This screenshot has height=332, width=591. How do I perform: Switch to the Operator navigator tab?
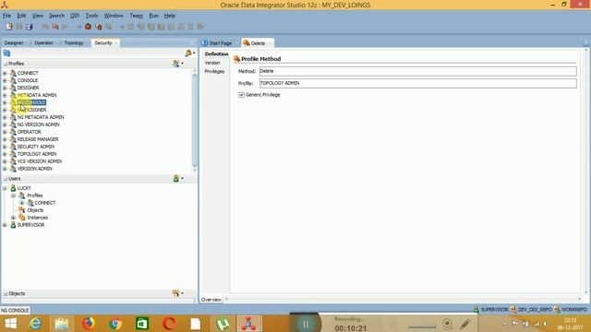43,43
